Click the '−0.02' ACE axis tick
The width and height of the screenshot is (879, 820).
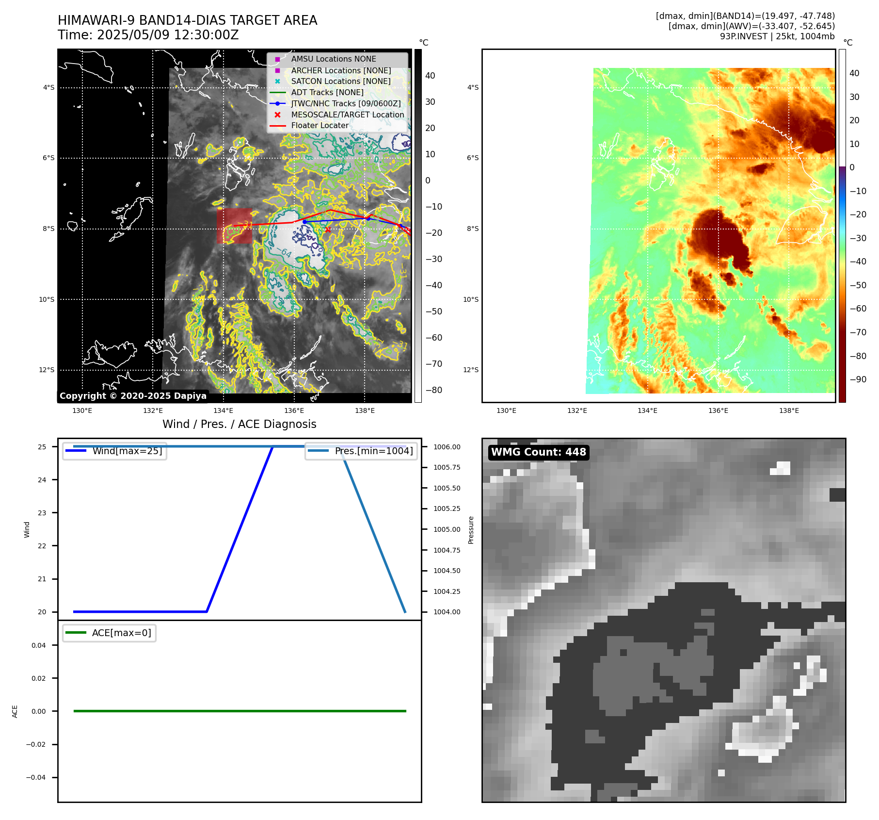36,745
